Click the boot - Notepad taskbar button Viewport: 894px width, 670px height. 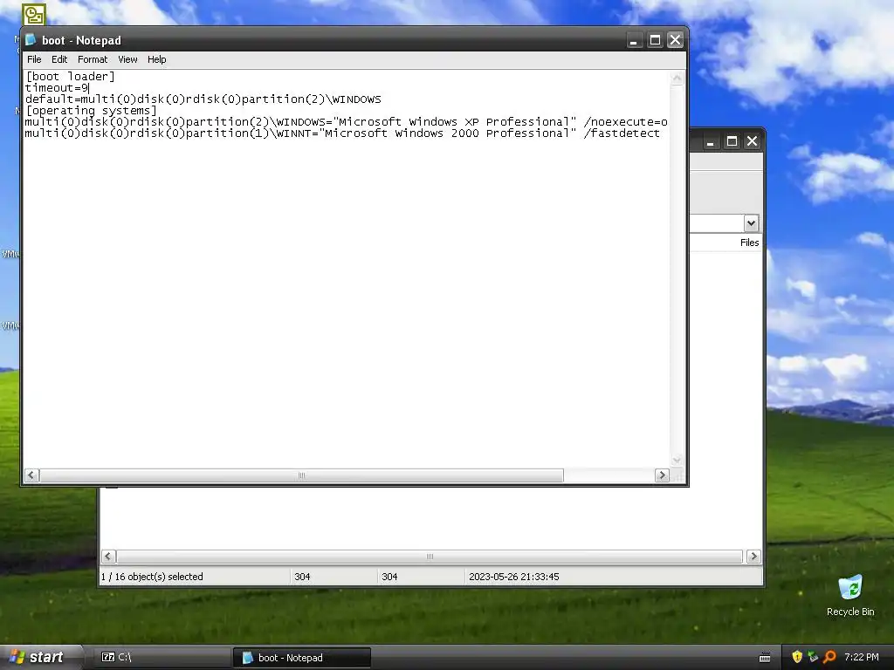point(302,658)
